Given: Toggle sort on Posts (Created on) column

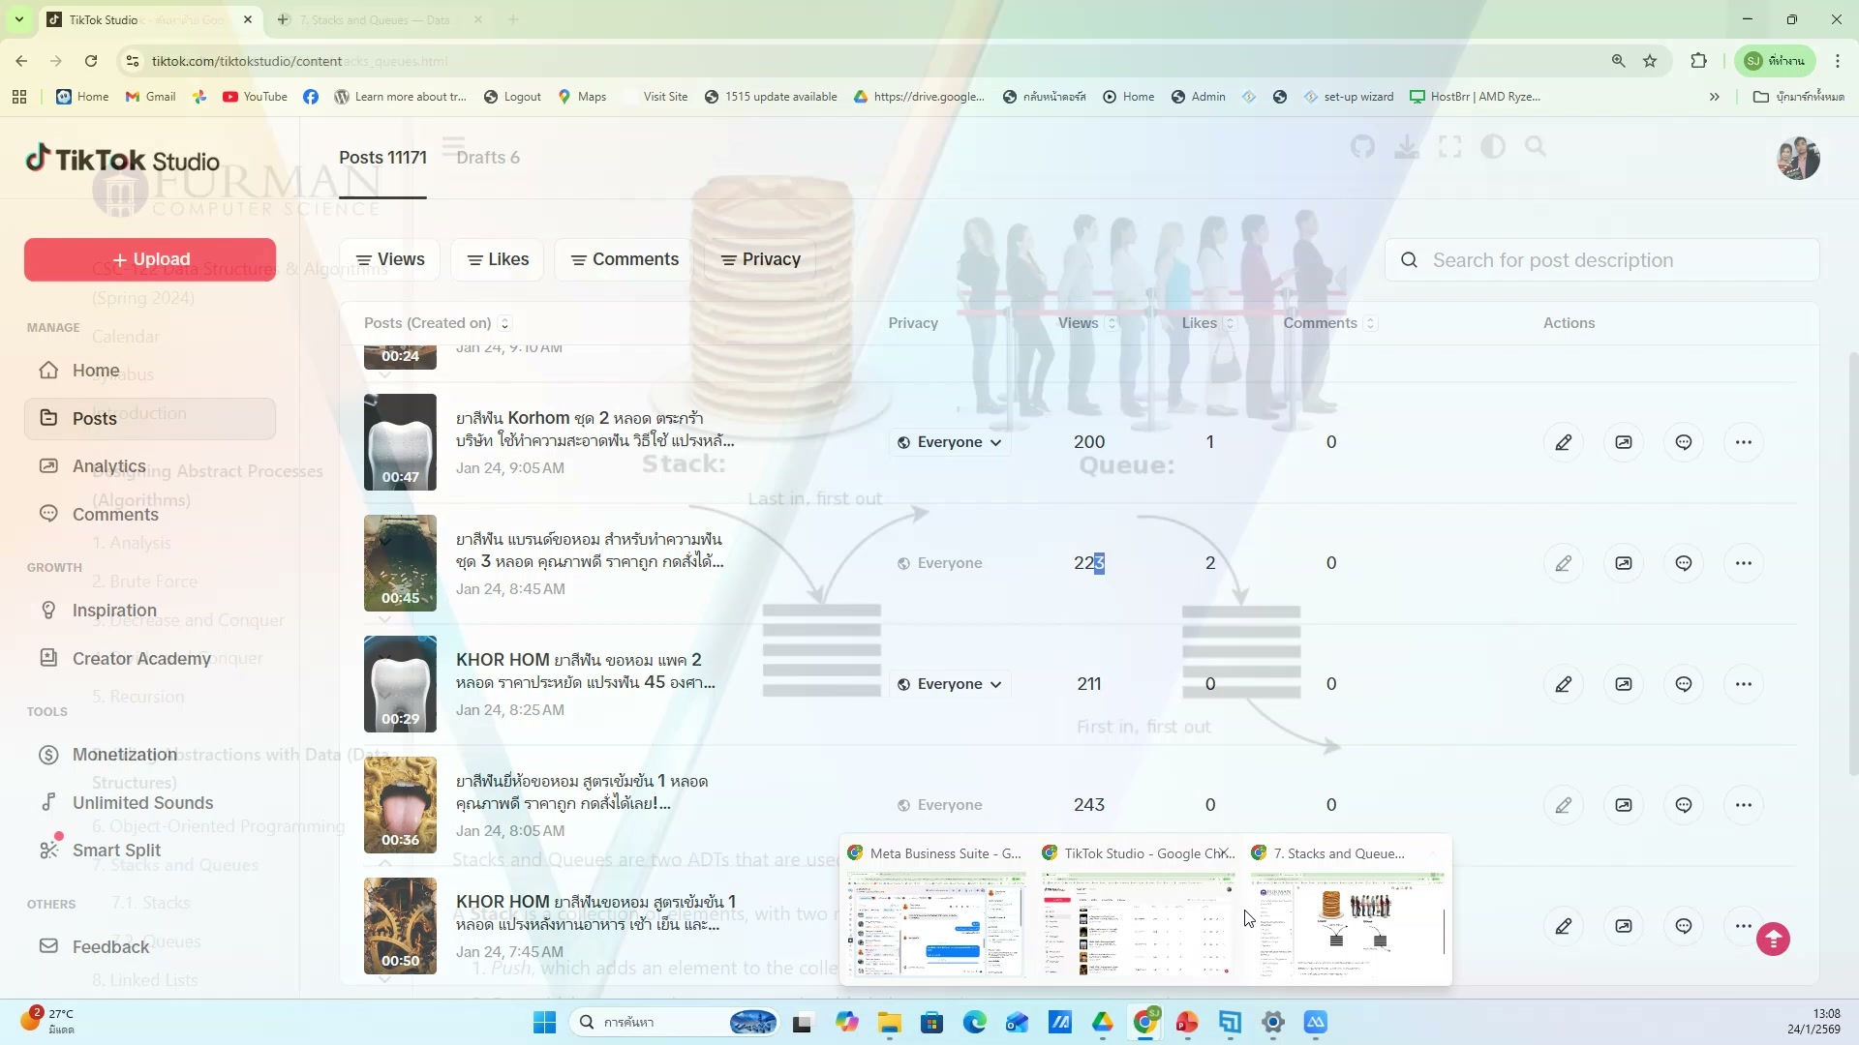Looking at the screenshot, I should (x=437, y=323).
